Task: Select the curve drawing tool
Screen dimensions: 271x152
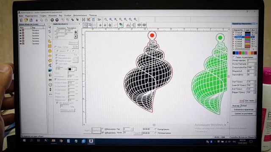Action: click(x=50, y=41)
